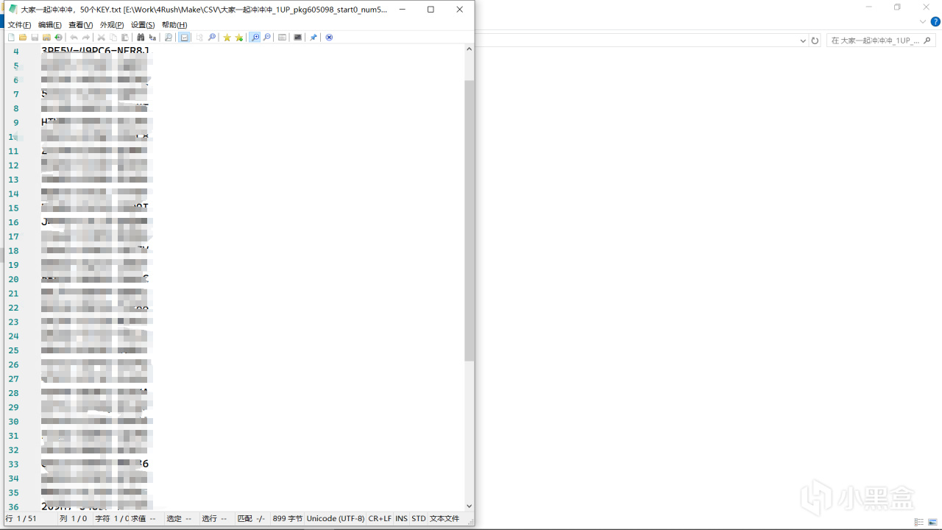Click Unicode (UTF-8) encoding in status bar
Screen dimensions: 942x530
pos(336,519)
